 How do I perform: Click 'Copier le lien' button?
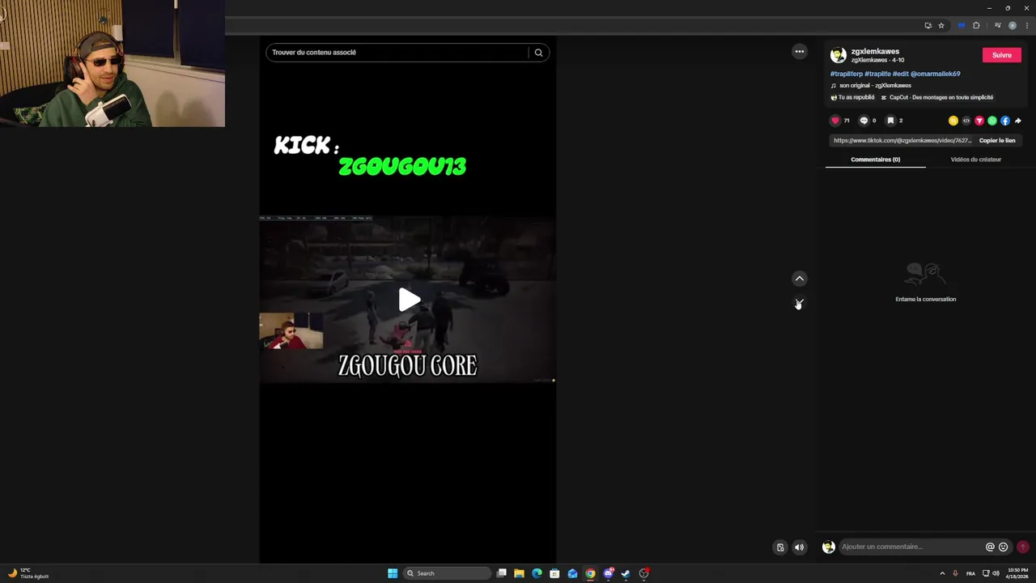(997, 140)
